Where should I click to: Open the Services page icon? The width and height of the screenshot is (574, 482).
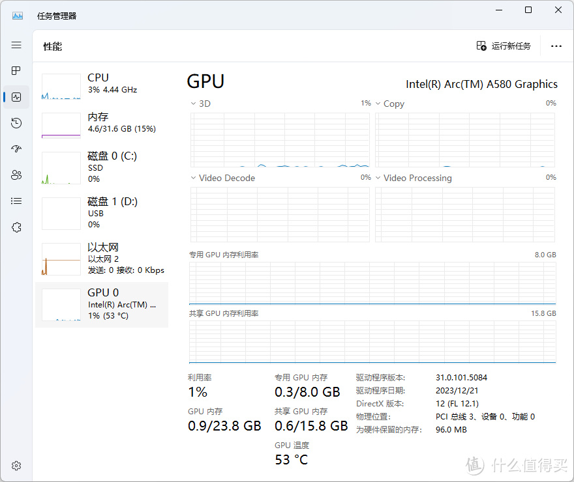coord(16,227)
